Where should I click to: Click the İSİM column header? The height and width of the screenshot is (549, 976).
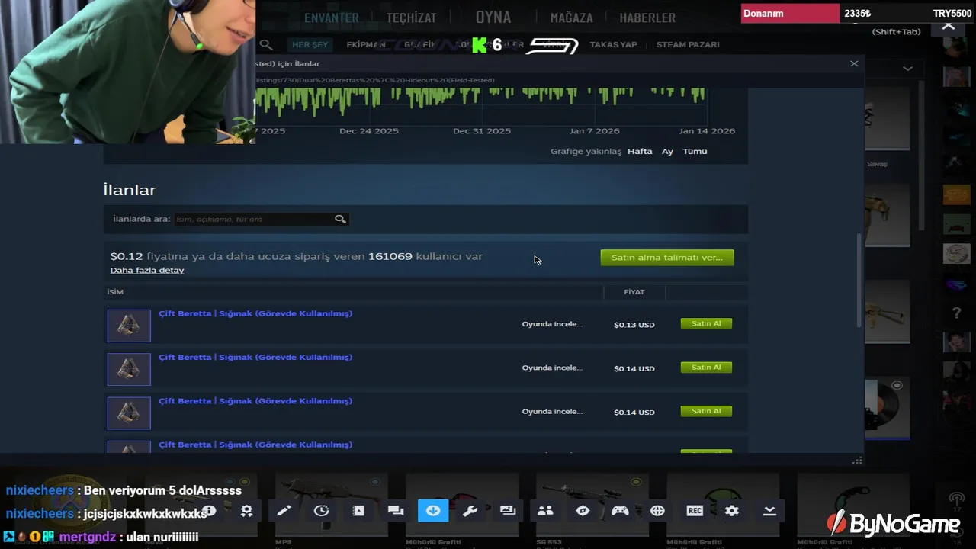point(115,292)
